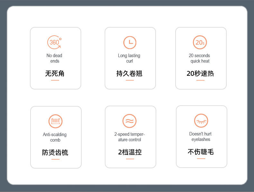
Task: Click the 'No dead ends' text
Action: click(55, 58)
